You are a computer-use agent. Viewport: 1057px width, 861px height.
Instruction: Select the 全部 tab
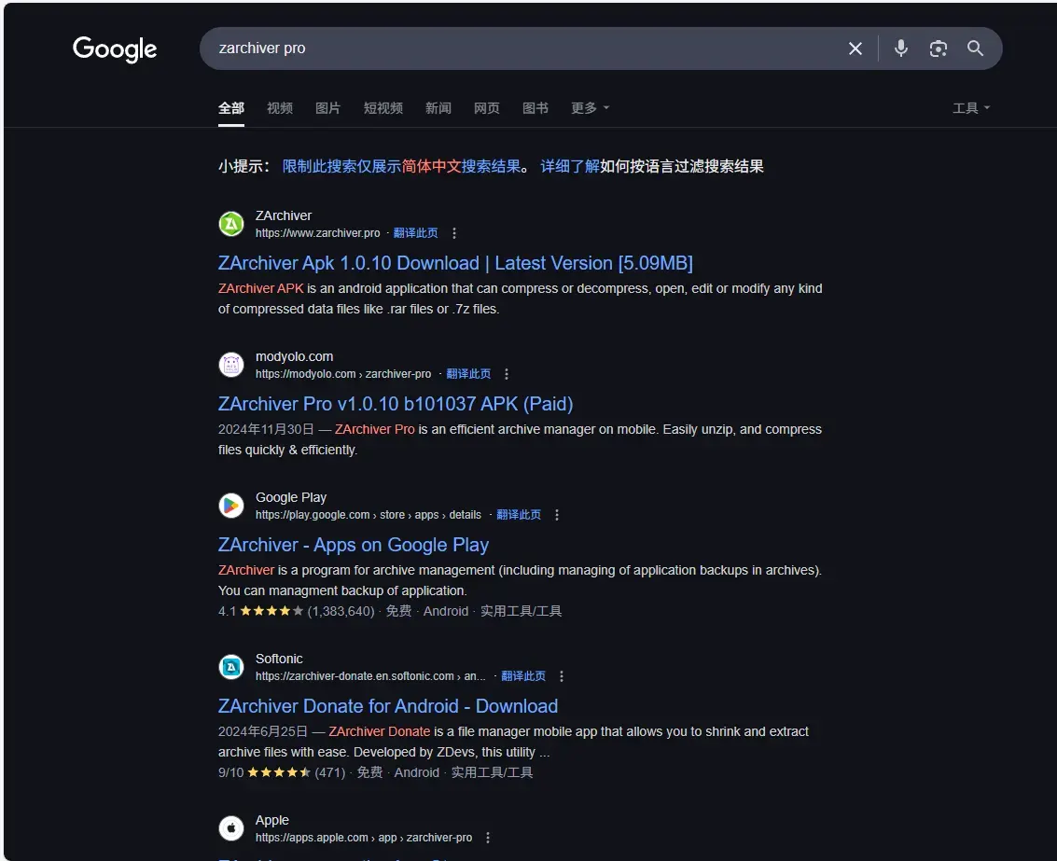click(x=231, y=108)
